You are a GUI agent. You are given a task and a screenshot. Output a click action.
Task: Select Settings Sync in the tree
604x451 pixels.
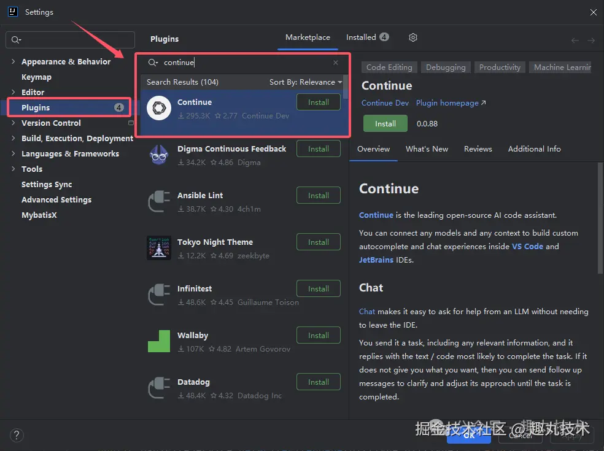click(x=47, y=185)
